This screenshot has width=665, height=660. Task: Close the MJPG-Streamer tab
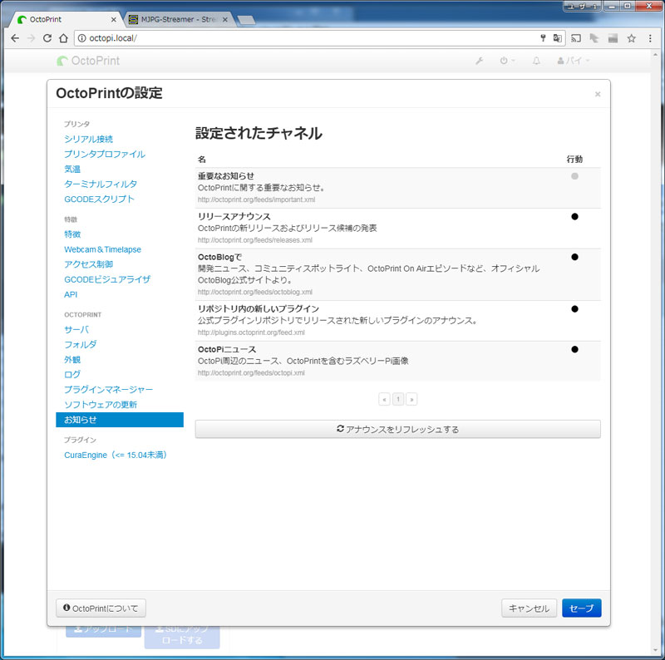click(x=225, y=19)
